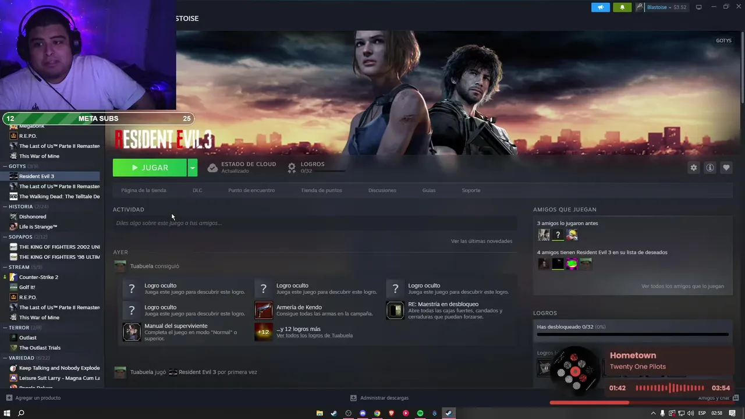The height and width of the screenshot is (419, 745).
Task: Open Administrar descargas
Action: click(384, 398)
